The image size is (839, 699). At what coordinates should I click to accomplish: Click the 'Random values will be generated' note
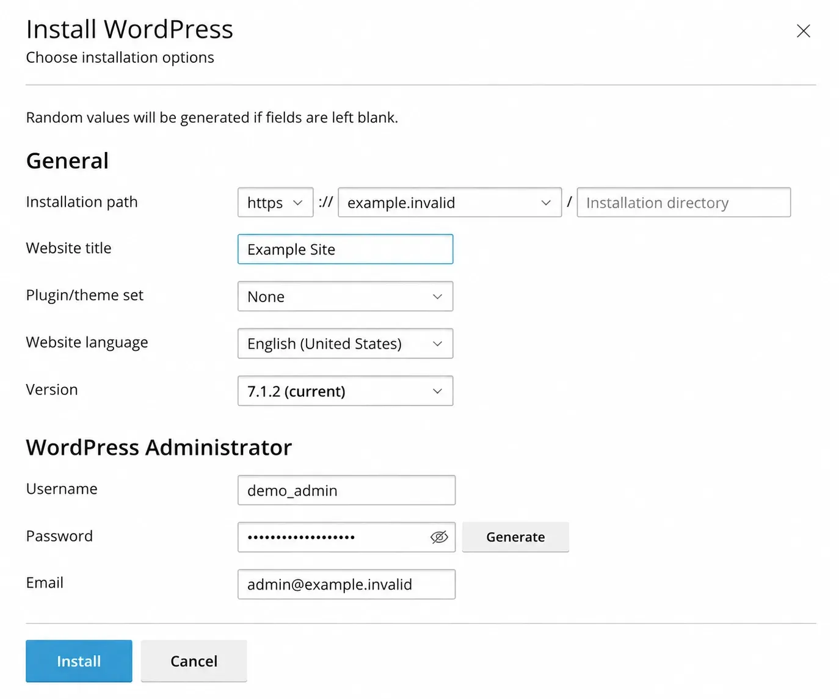click(212, 117)
